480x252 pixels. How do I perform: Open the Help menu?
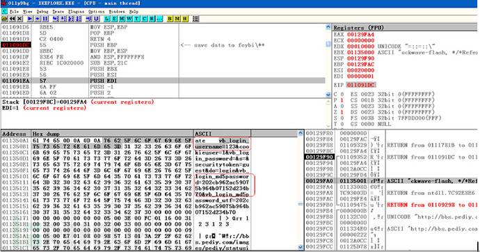tap(134, 11)
